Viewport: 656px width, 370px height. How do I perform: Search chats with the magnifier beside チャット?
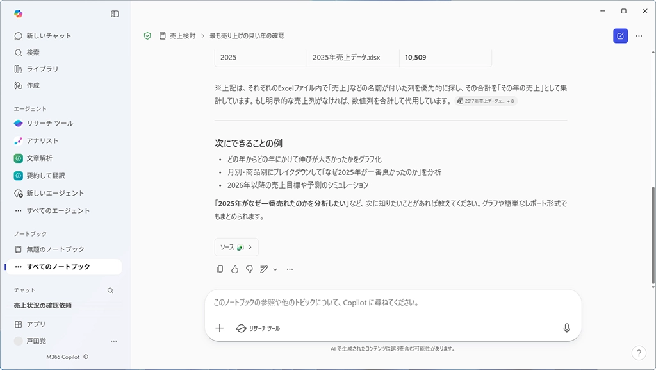(x=110, y=290)
